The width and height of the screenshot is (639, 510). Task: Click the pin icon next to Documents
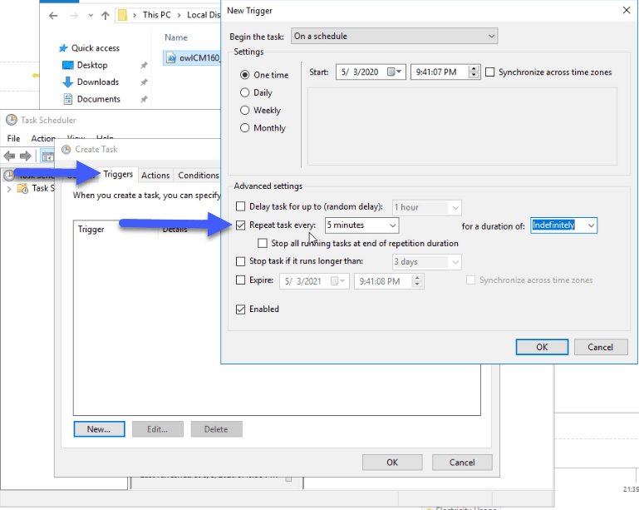coord(144,99)
